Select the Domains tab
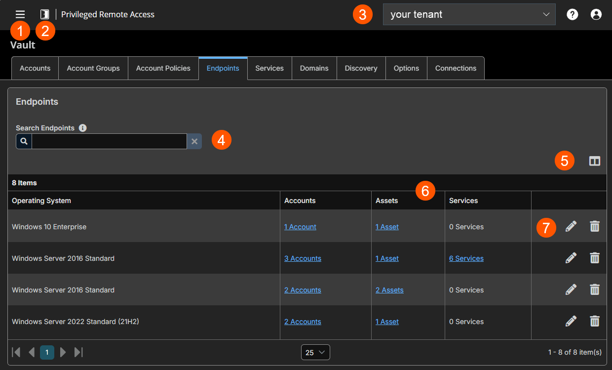Screen dimensions: 612x370 pos(314,68)
